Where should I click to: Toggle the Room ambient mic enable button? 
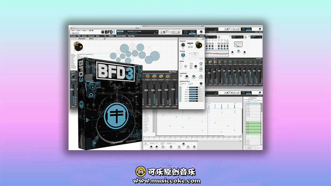[180, 90]
